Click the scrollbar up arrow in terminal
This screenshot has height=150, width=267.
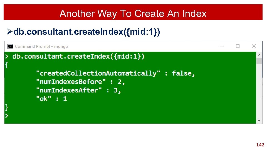point(259,55)
